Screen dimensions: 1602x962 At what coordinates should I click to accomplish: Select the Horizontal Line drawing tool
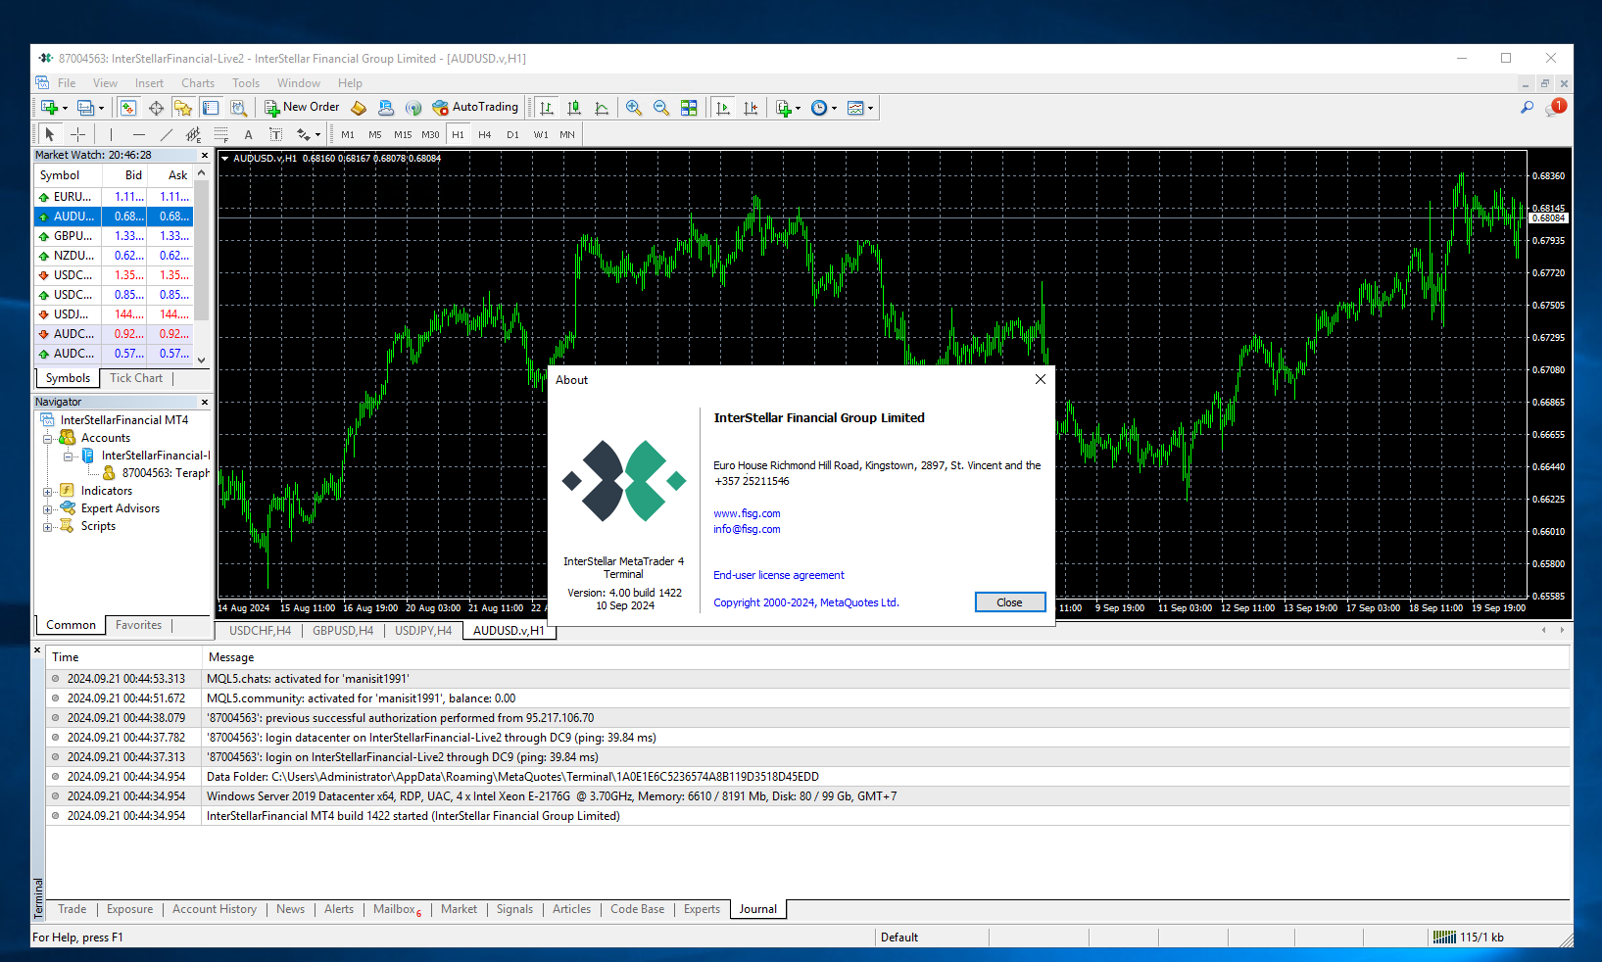139,134
